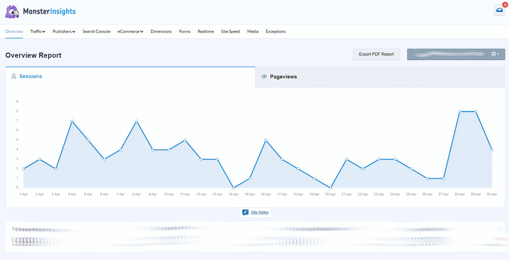
Task: Click the calendar icon in date picker
Action: coord(493,54)
